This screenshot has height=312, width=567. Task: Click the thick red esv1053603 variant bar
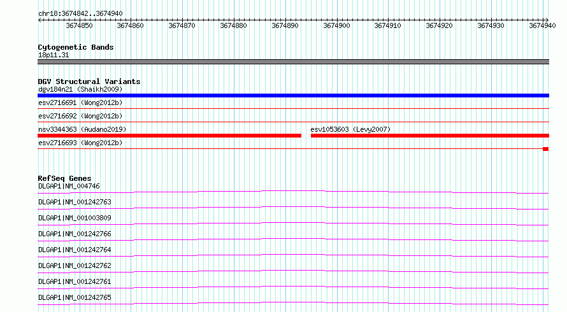coord(430,136)
